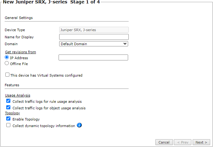Open the Default Domain dropdown
This screenshot has height=147, width=213.
coord(94,44)
